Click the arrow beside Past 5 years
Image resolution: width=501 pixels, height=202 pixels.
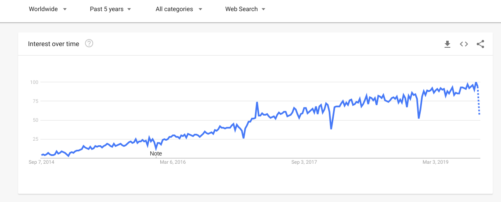click(x=129, y=9)
